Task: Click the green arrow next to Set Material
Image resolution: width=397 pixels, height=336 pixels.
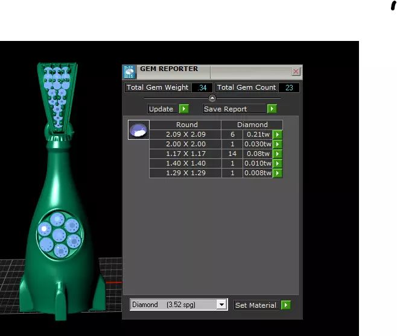Action: pos(286,305)
